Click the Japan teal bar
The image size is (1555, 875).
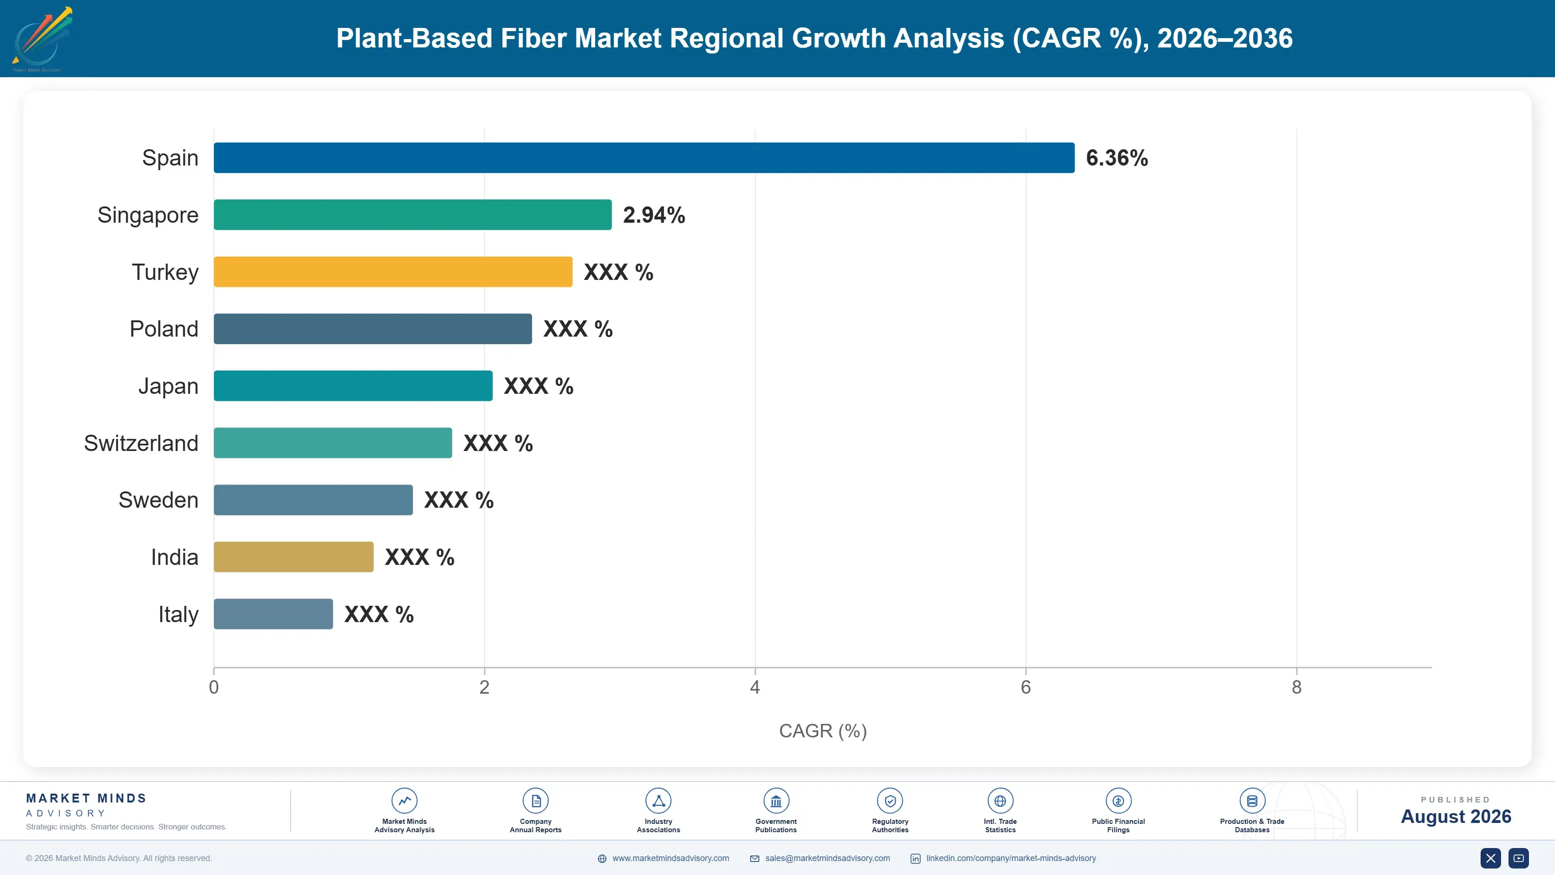coord(353,385)
